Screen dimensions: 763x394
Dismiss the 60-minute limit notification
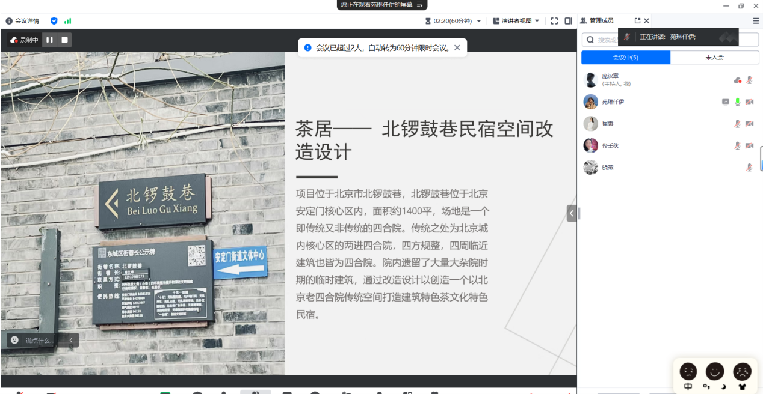tap(457, 47)
